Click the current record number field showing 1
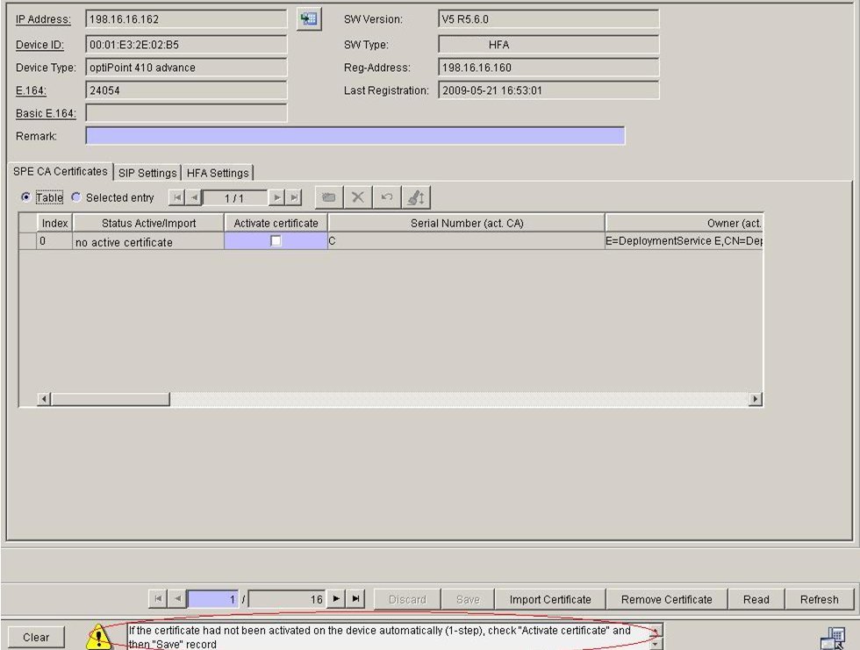 (212, 599)
